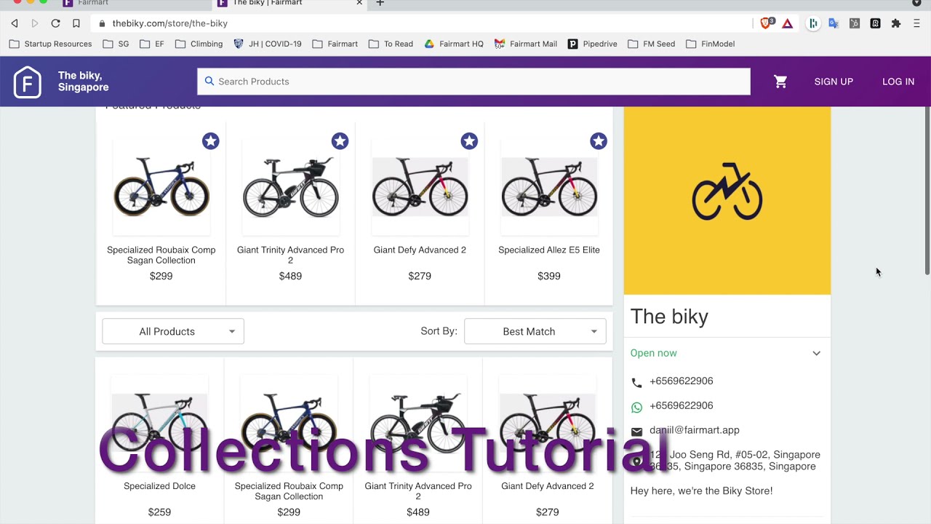931x524 pixels.
Task: Click featured star on Specialized Roubaix Comp
Action: [211, 141]
